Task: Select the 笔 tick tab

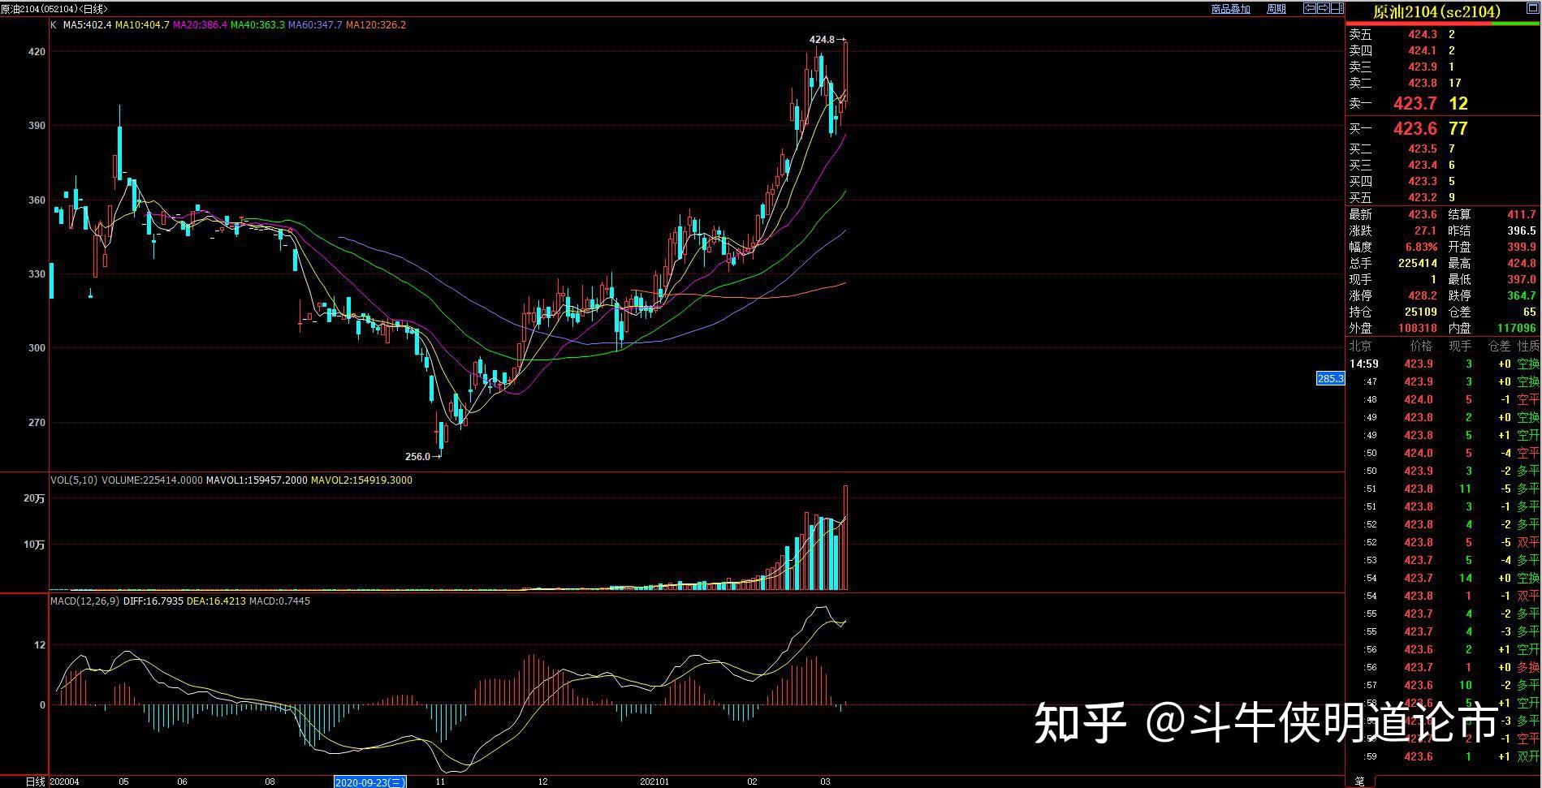Action: [1359, 781]
